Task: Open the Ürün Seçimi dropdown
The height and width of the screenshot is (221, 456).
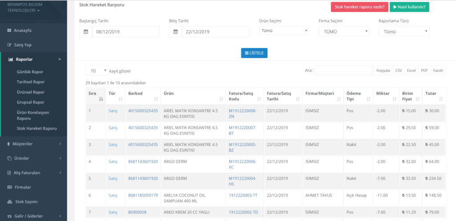Action: pos(284,31)
